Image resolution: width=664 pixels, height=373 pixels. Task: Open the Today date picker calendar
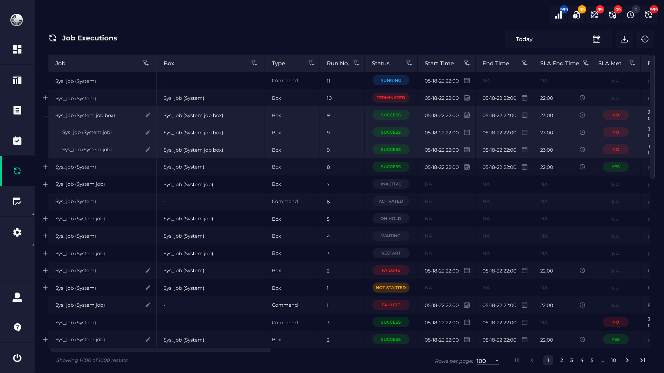click(x=596, y=39)
